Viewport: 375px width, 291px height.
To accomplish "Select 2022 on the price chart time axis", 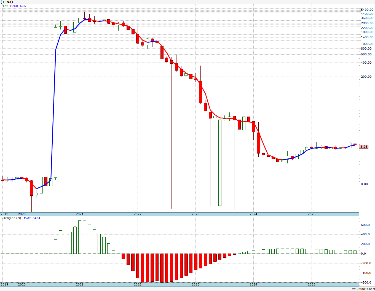I will [138, 214].
